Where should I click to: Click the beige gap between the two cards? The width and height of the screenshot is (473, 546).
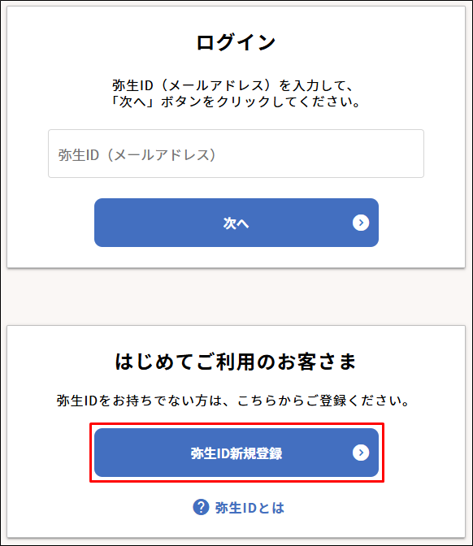click(236, 297)
